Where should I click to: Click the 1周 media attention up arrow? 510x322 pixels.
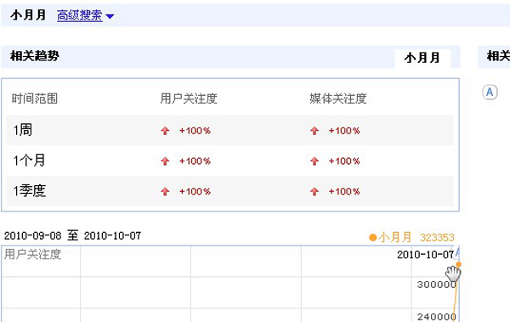pos(314,131)
